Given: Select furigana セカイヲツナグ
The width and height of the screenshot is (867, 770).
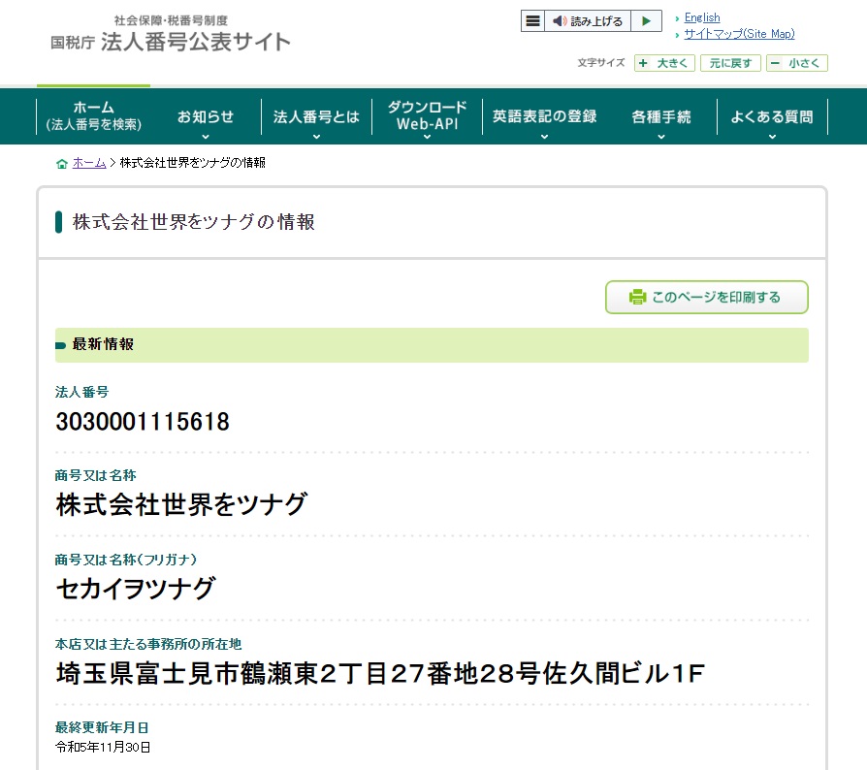Looking at the screenshot, I should pos(136,588).
